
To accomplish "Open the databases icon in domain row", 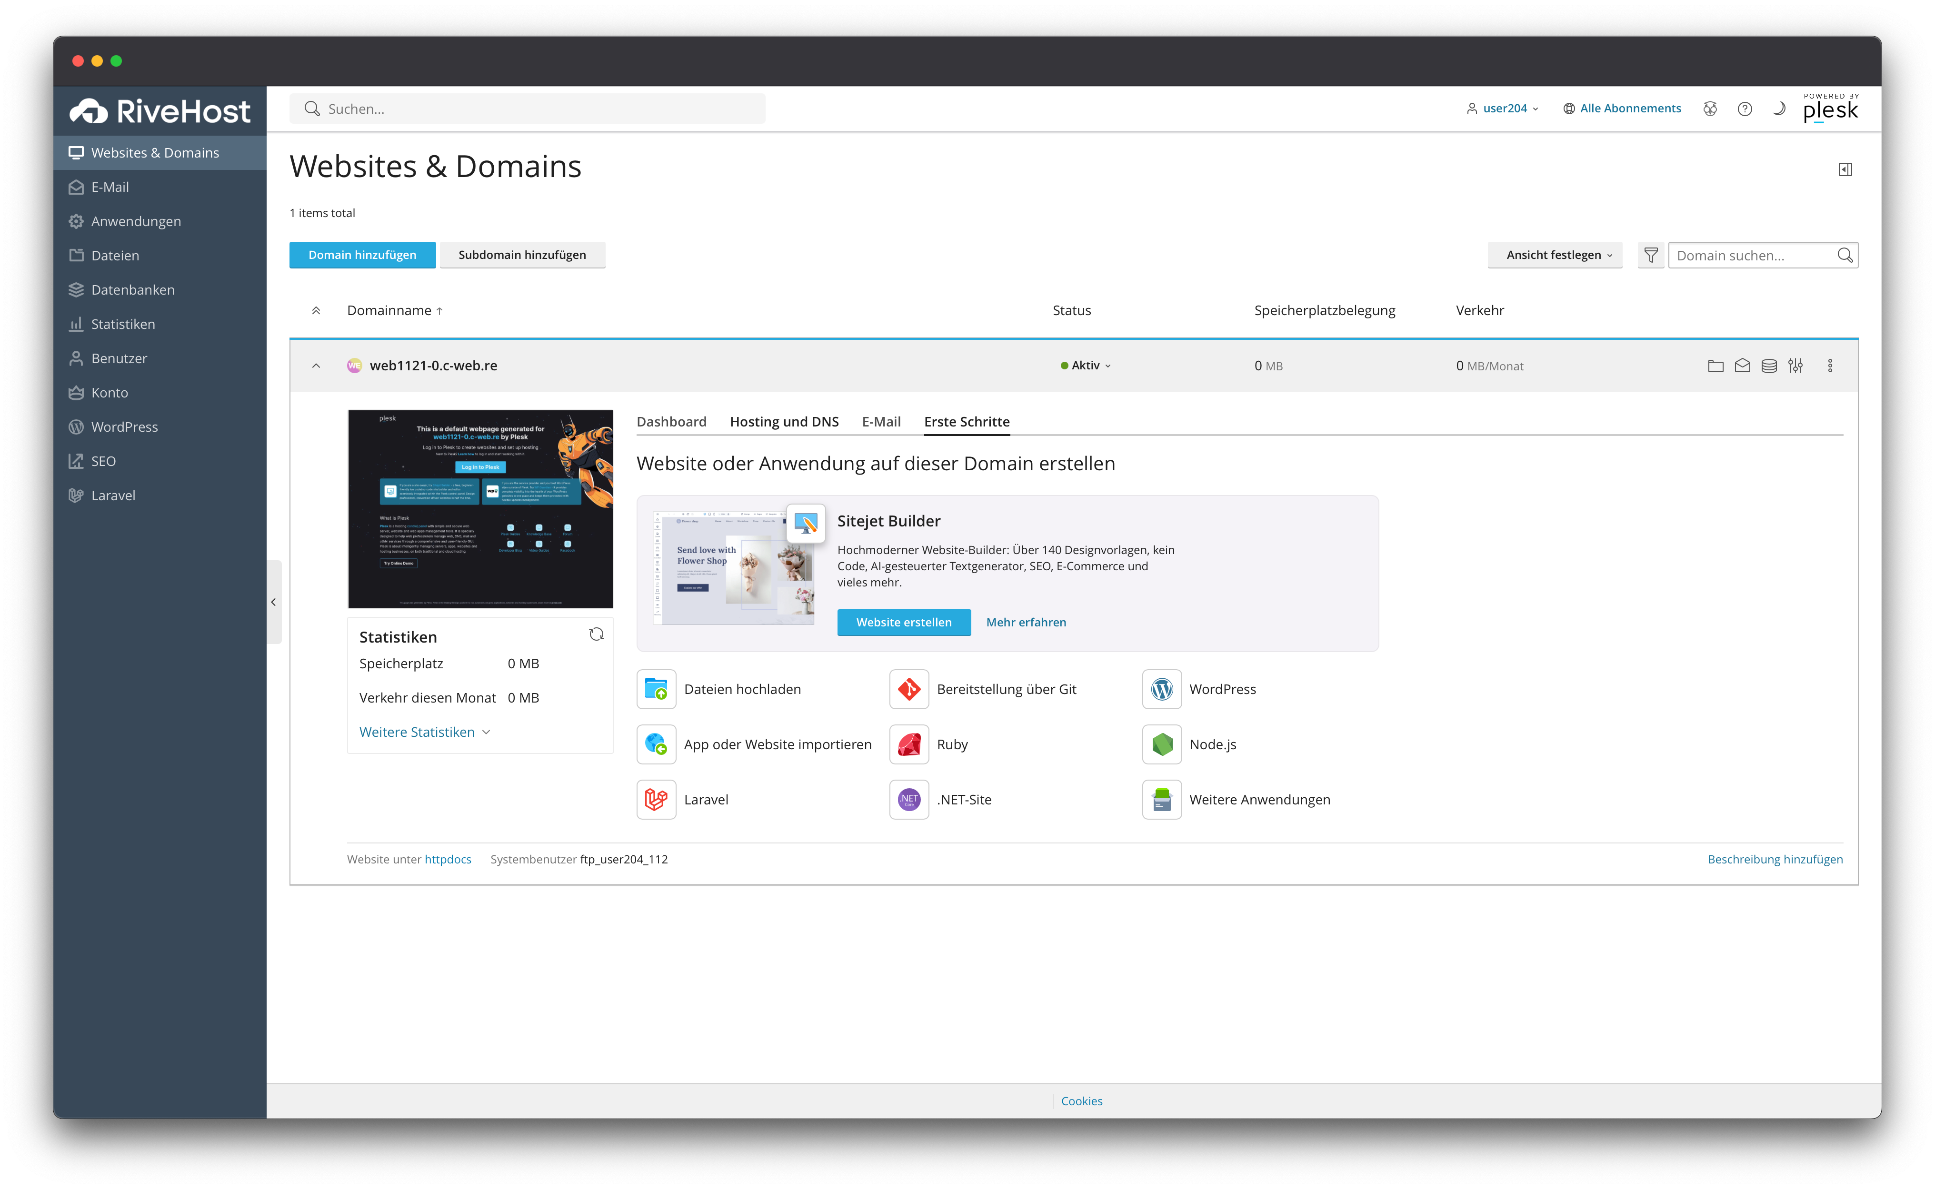I will (1768, 366).
